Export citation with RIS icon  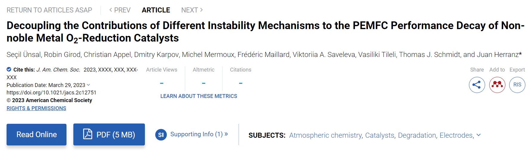517,85
